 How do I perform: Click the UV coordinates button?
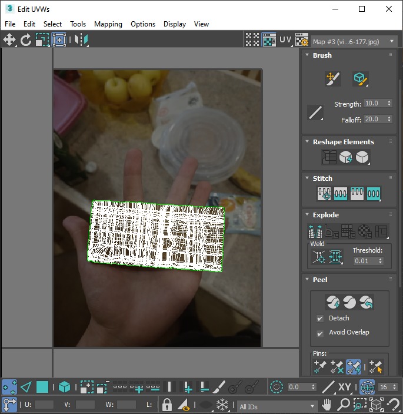point(285,40)
